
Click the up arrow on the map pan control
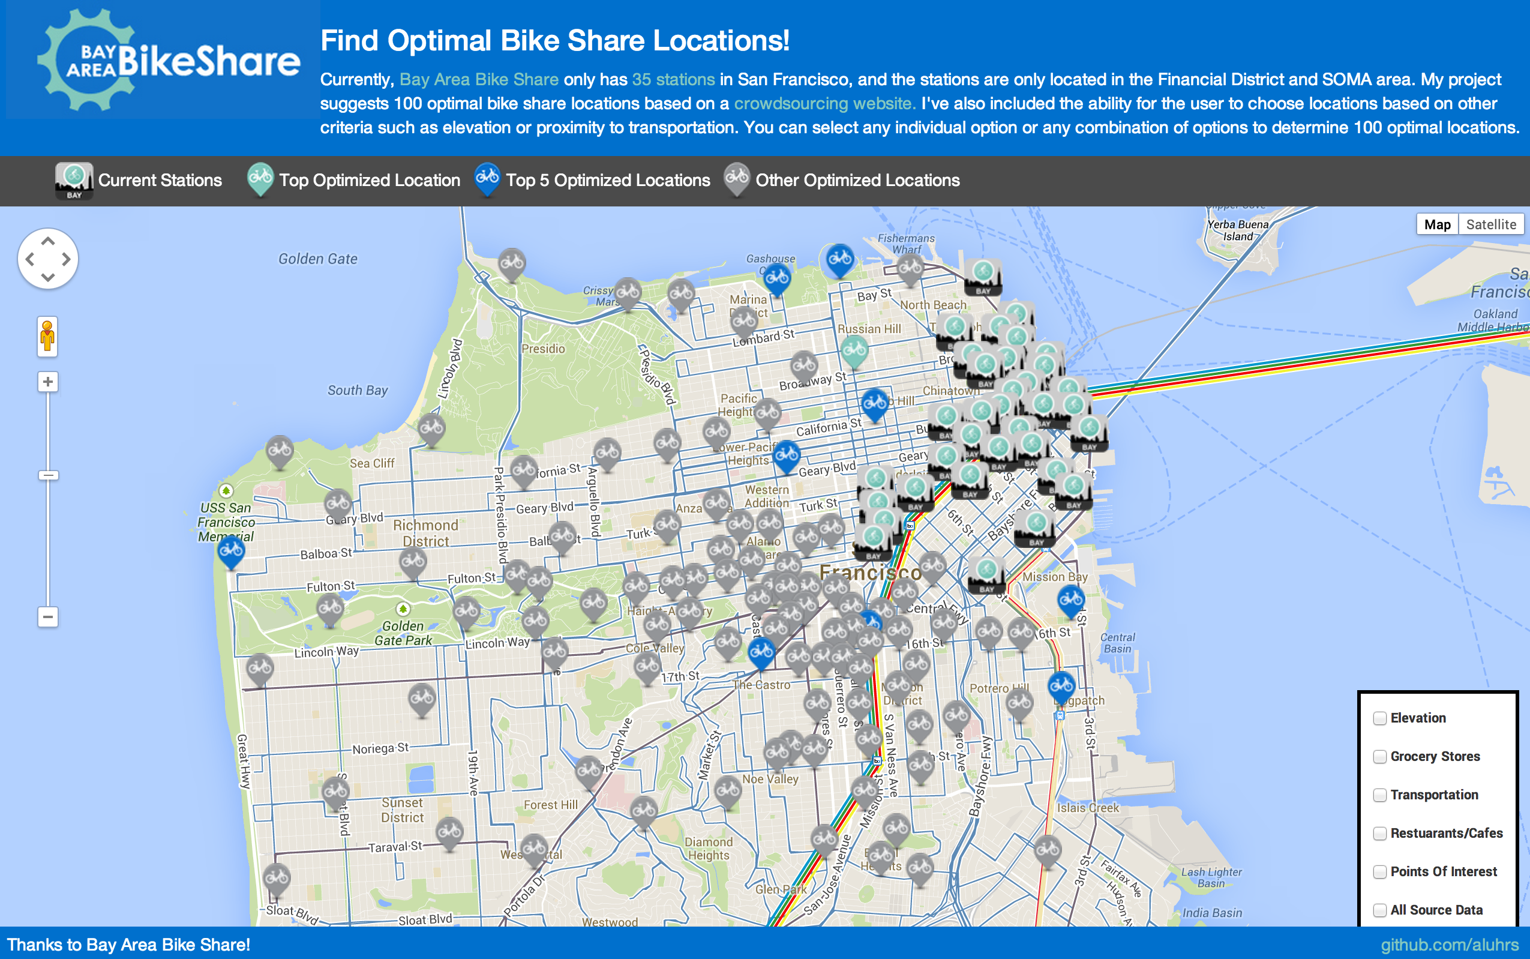(x=47, y=241)
